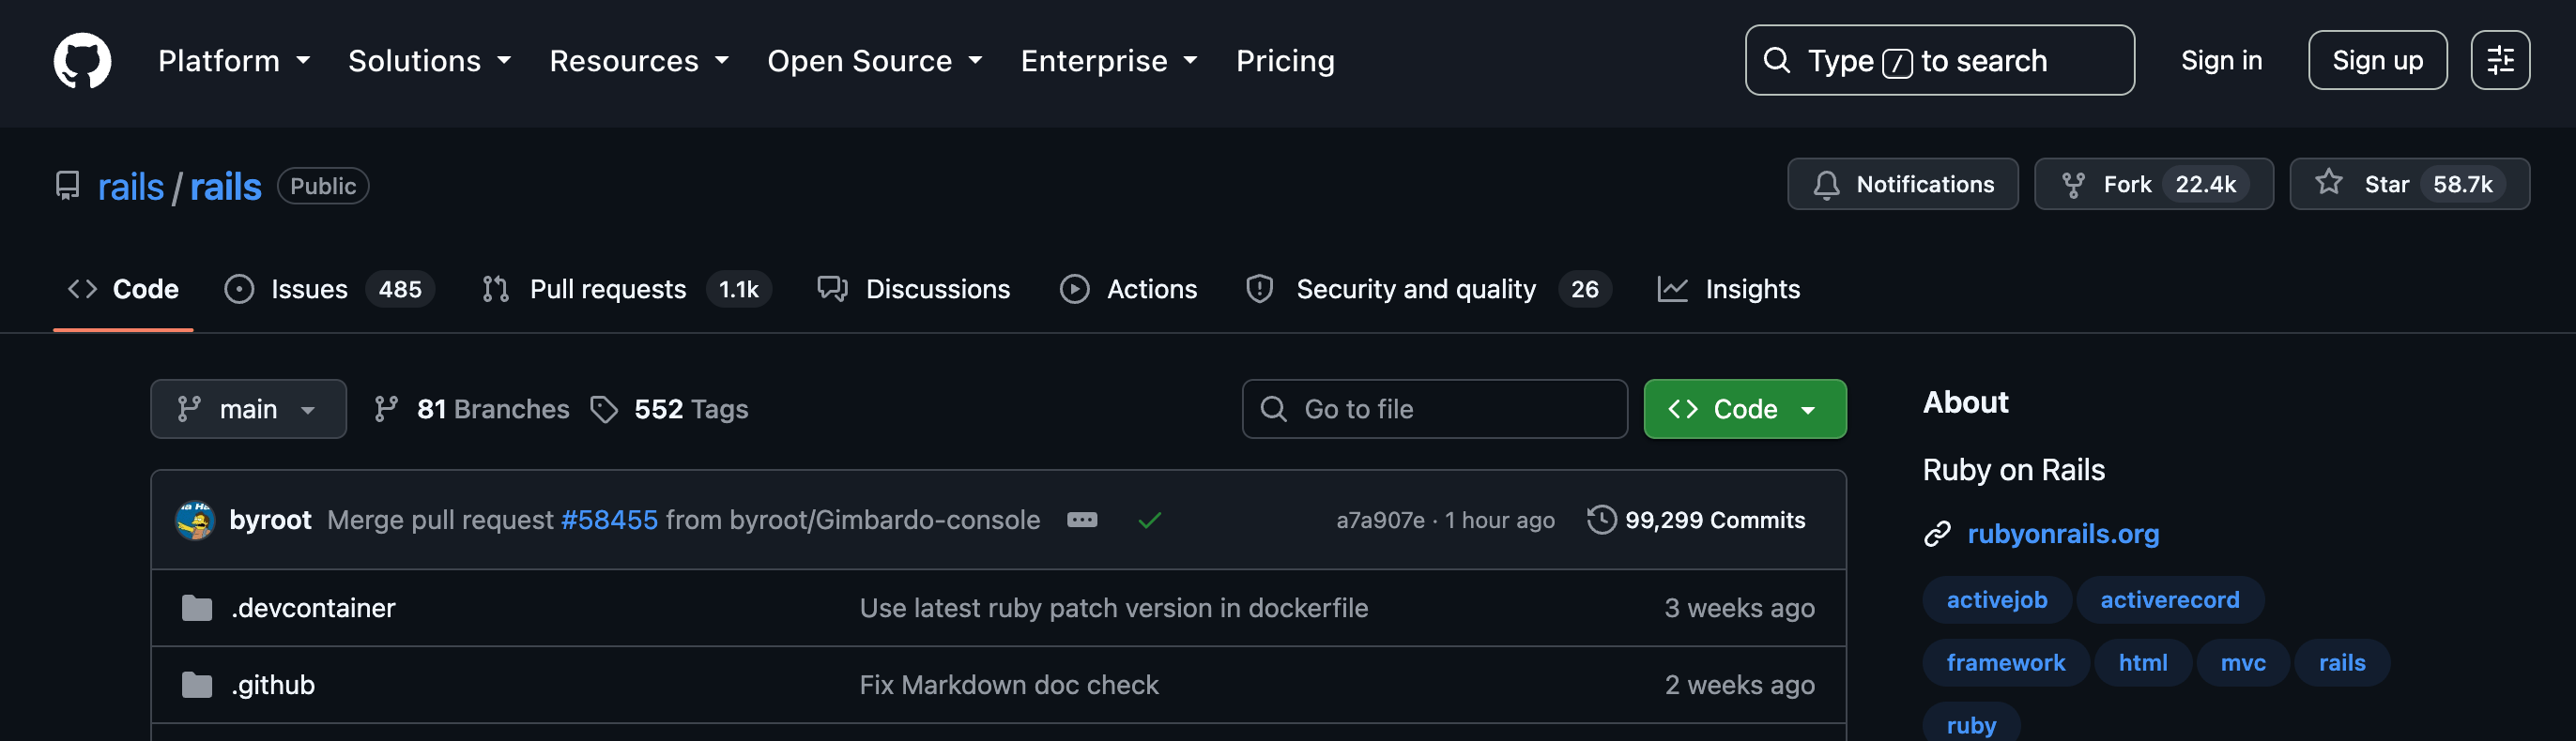
Task: Open commit a7a907e
Action: (1380, 521)
